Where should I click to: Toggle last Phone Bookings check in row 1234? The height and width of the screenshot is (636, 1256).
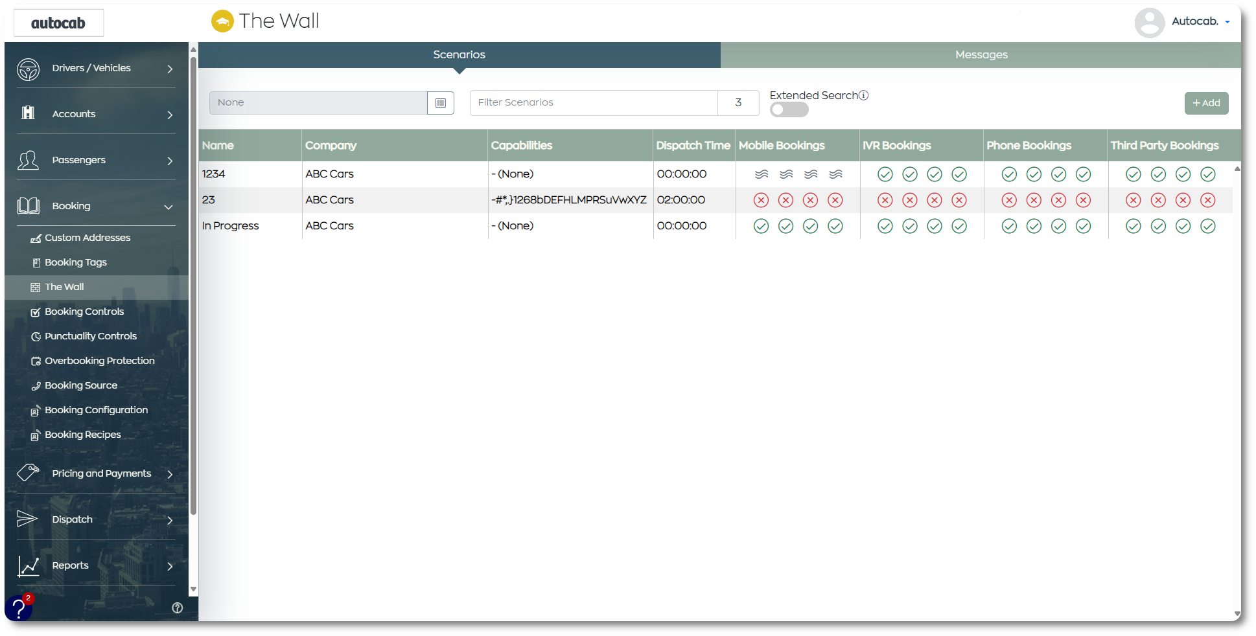pyautogui.click(x=1084, y=174)
